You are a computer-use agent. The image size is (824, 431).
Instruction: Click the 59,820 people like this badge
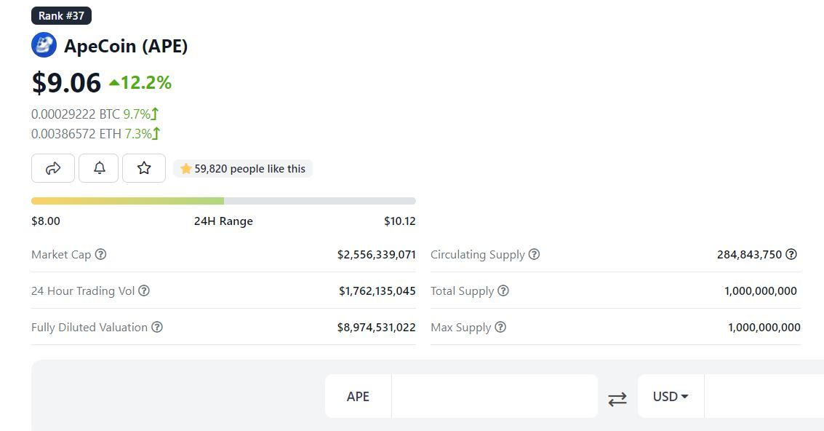point(243,169)
